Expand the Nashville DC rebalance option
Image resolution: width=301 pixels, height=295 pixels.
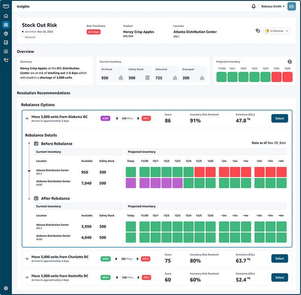27,277
